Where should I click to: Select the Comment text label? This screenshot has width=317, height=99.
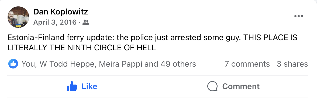tap(241, 86)
